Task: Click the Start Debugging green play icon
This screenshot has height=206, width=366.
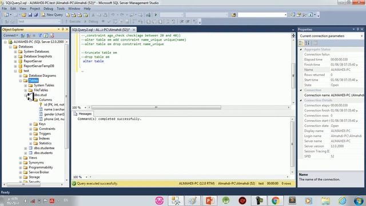Action: pyautogui.click(x=156, y=15)
